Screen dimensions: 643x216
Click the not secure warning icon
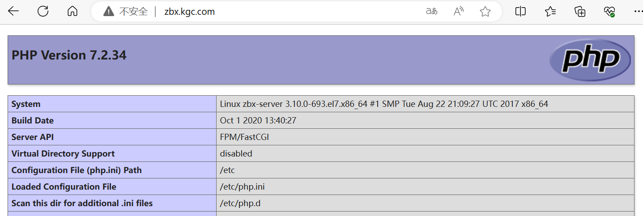108,12
